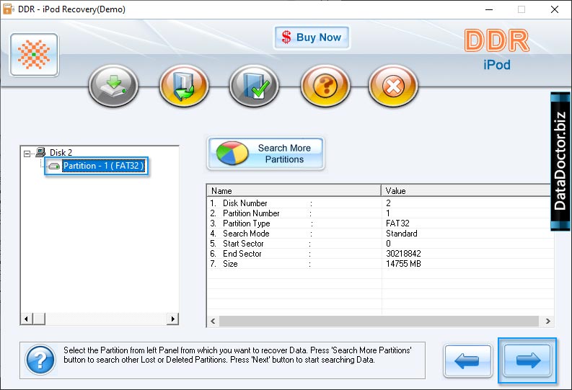This screenshot has width=572, height=390.
Task: Click the details table horizontal scrollbar track
Action: (379, 321)
